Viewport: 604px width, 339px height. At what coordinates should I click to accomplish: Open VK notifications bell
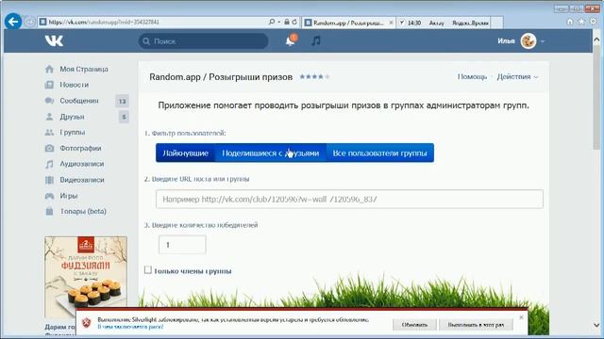click(291, 40)
